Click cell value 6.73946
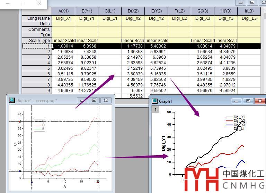Screen dimensions: 266x193 [x=156, y=68]
